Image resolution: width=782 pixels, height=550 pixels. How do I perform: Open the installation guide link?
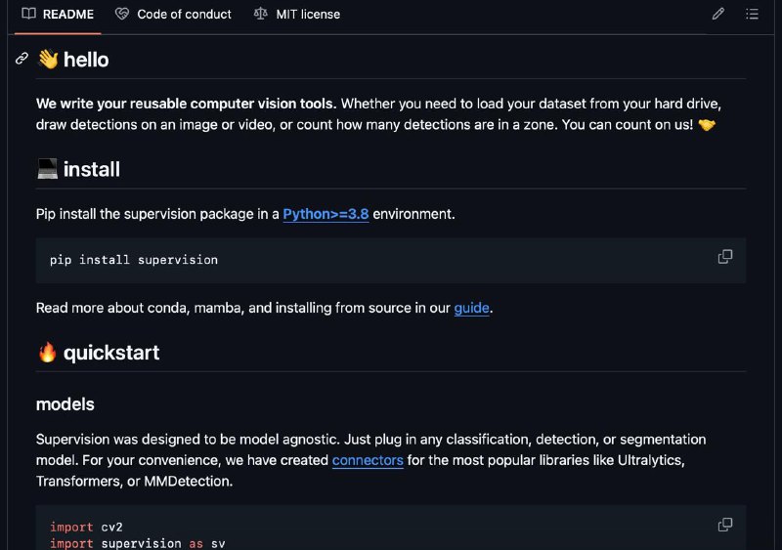point(471,308)
